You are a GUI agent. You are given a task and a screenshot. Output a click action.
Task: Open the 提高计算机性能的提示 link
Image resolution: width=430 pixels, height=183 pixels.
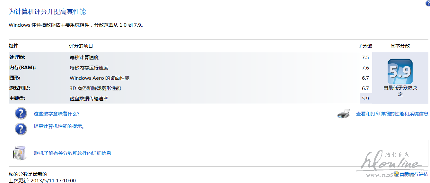tap(59, 126)
